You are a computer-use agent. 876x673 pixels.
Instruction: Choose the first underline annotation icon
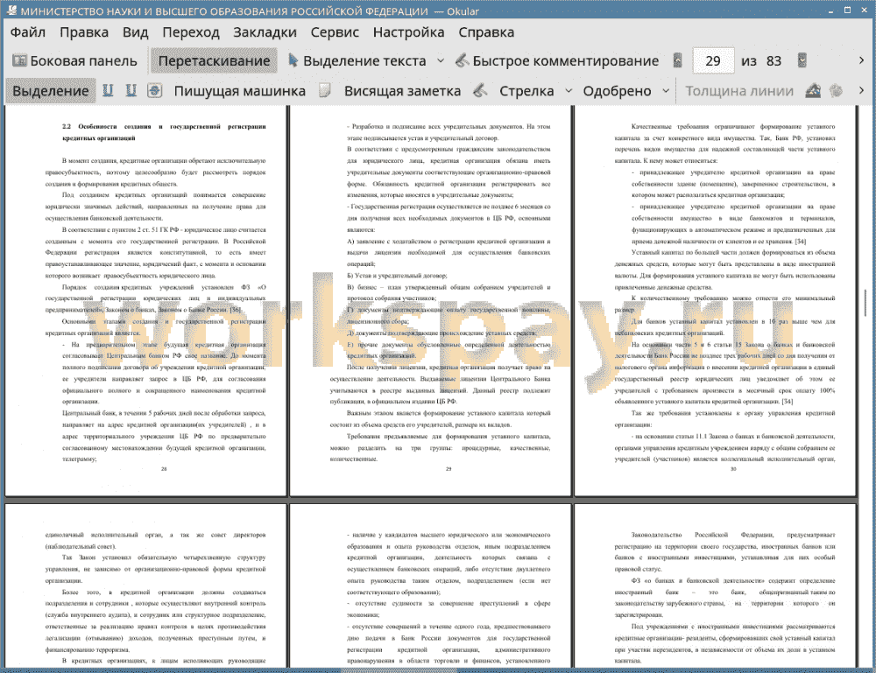click(x=108, y=90)
